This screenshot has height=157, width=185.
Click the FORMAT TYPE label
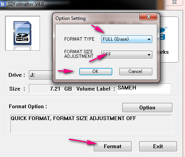pyautogui.click(x=79, y=39)
